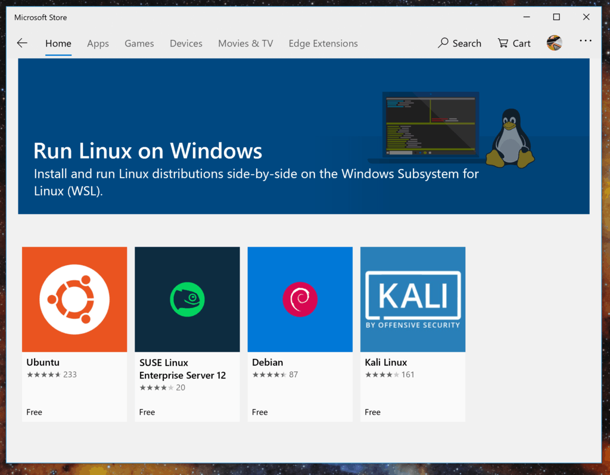Go to the Movies & TV tab
The height and width of the screenshot is (475, 610).
245,44
